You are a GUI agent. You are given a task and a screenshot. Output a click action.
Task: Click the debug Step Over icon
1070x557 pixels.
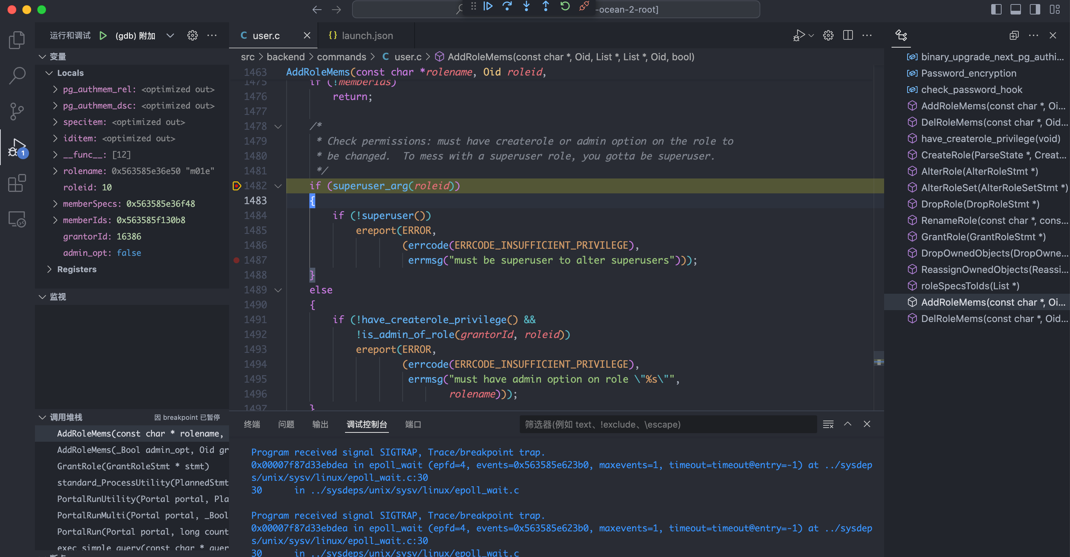pos(507,6)
